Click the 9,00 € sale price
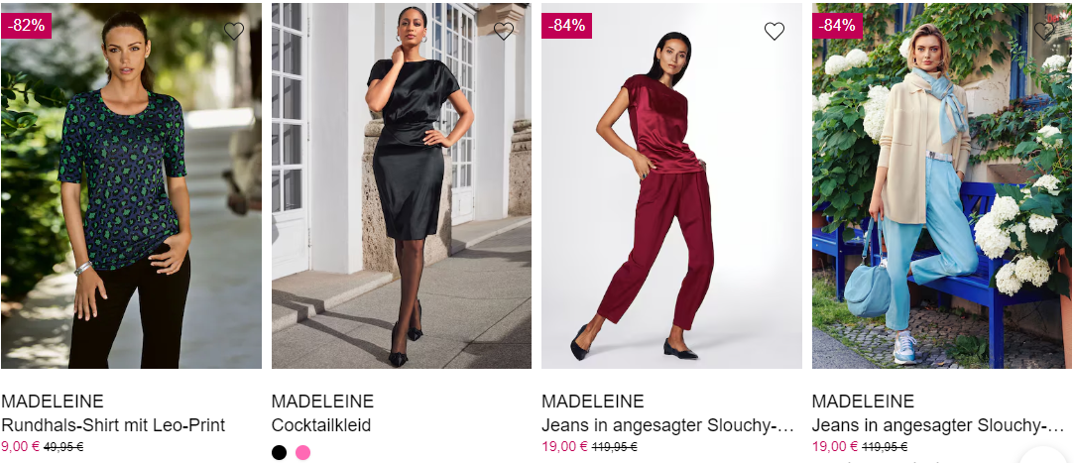This screenshot has height=463, width=1074. [x=21, y=446]
